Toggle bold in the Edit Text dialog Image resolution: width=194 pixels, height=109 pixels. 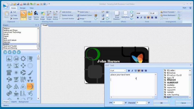tap(129, 71)
